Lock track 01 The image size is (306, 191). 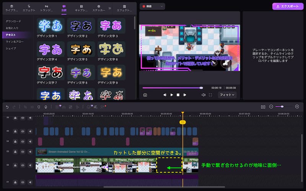[x=15, y=182]
